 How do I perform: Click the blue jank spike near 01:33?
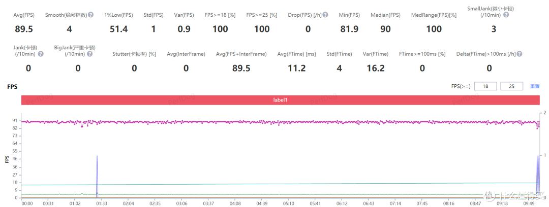tap(97, 177)
